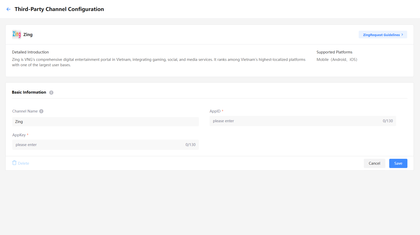The width and height of the screenshot is (420, 235).
Task: Click the Basic Information info icon
Action: click(x=51, y=93)
